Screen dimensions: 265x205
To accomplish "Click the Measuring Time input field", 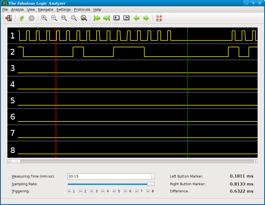I will (109, 176).
